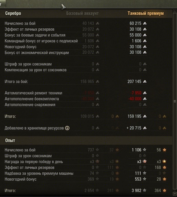This screenshot has width=177, height=197.
Task: Click the gold star icon next to 364
Action: point(164,191)
